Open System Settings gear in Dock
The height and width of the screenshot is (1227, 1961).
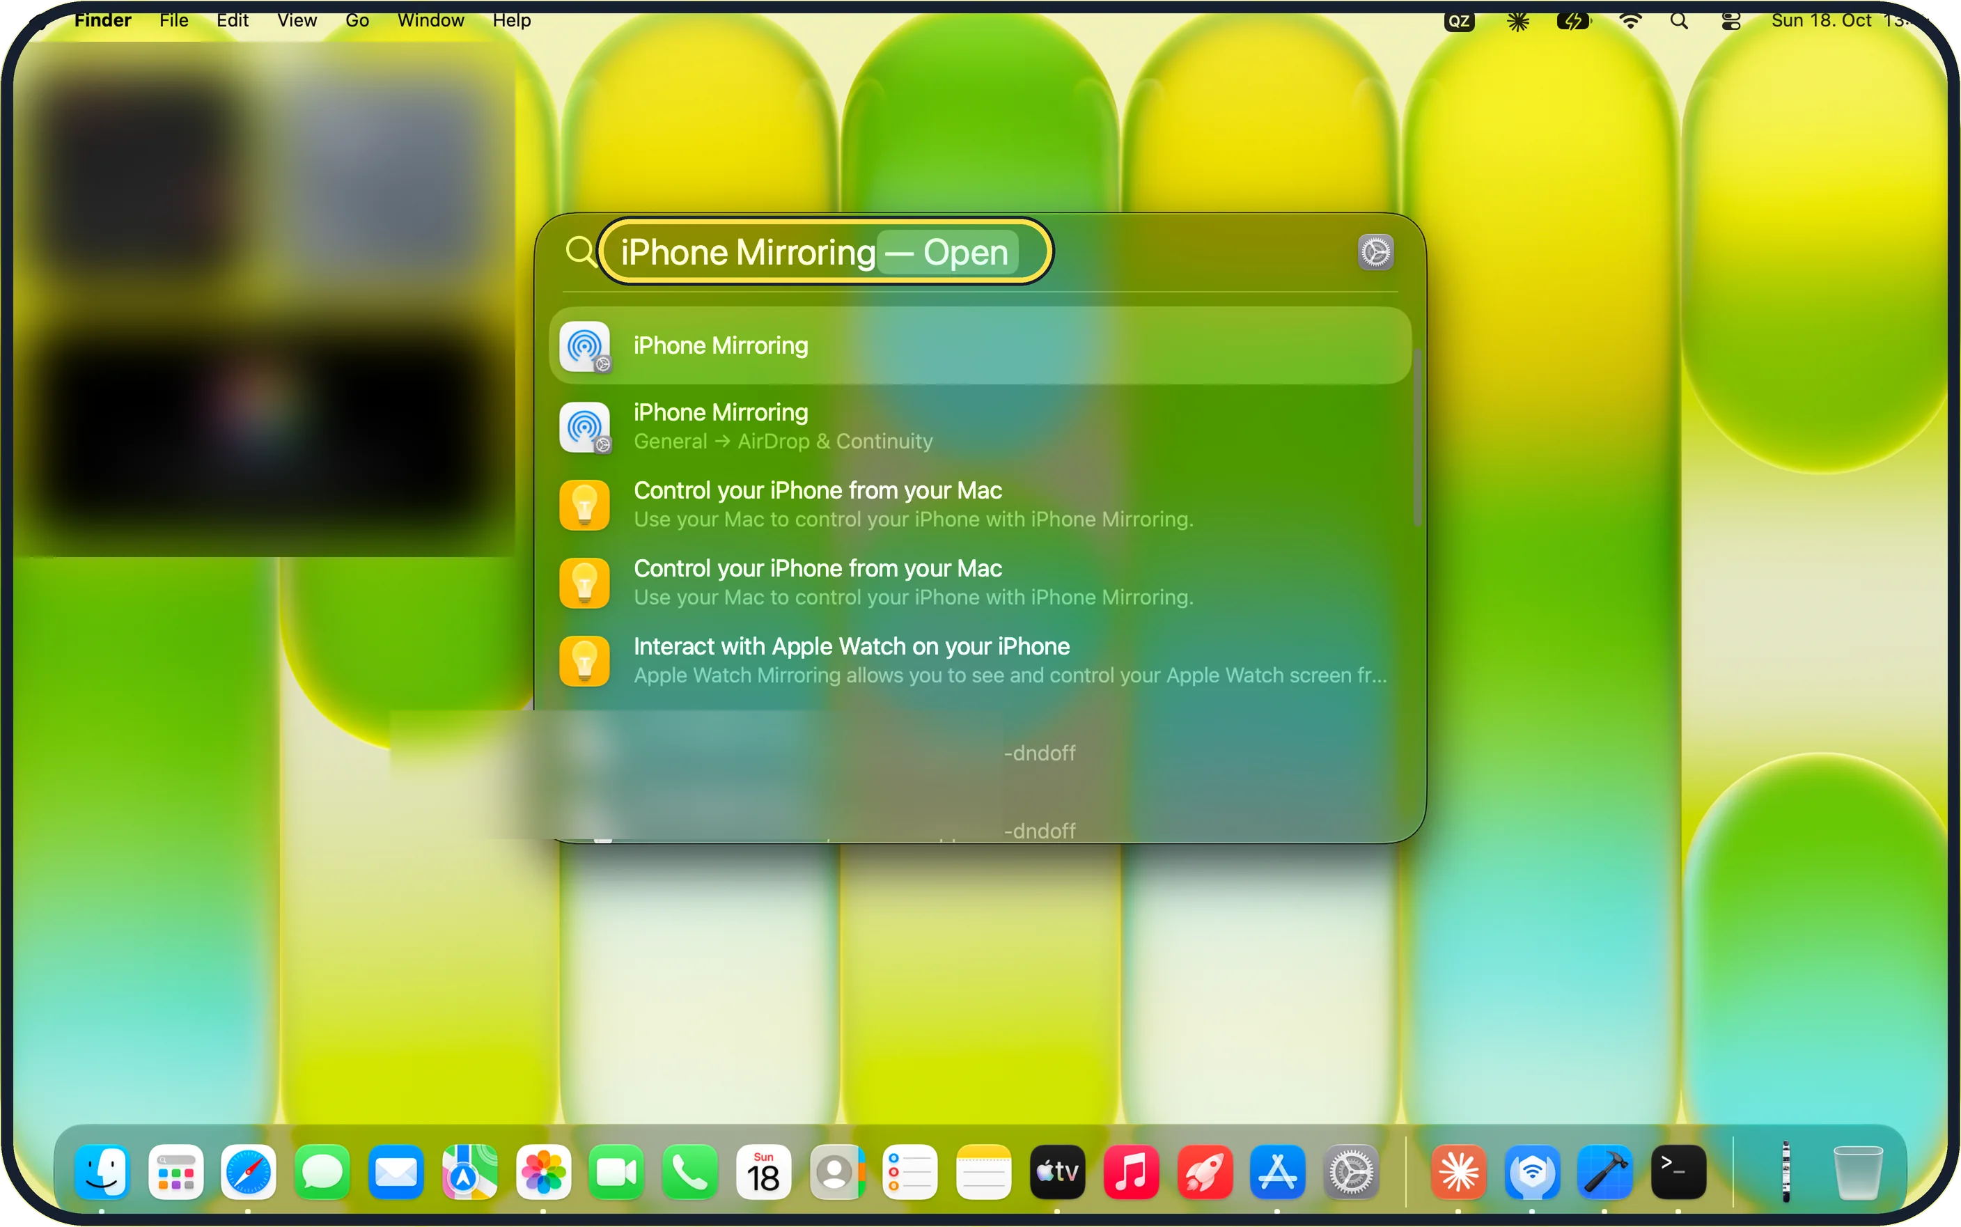(1351, 1172)
